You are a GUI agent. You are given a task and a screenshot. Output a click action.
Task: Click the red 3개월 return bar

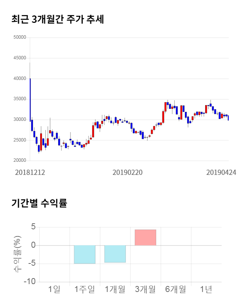coord(145,237)
